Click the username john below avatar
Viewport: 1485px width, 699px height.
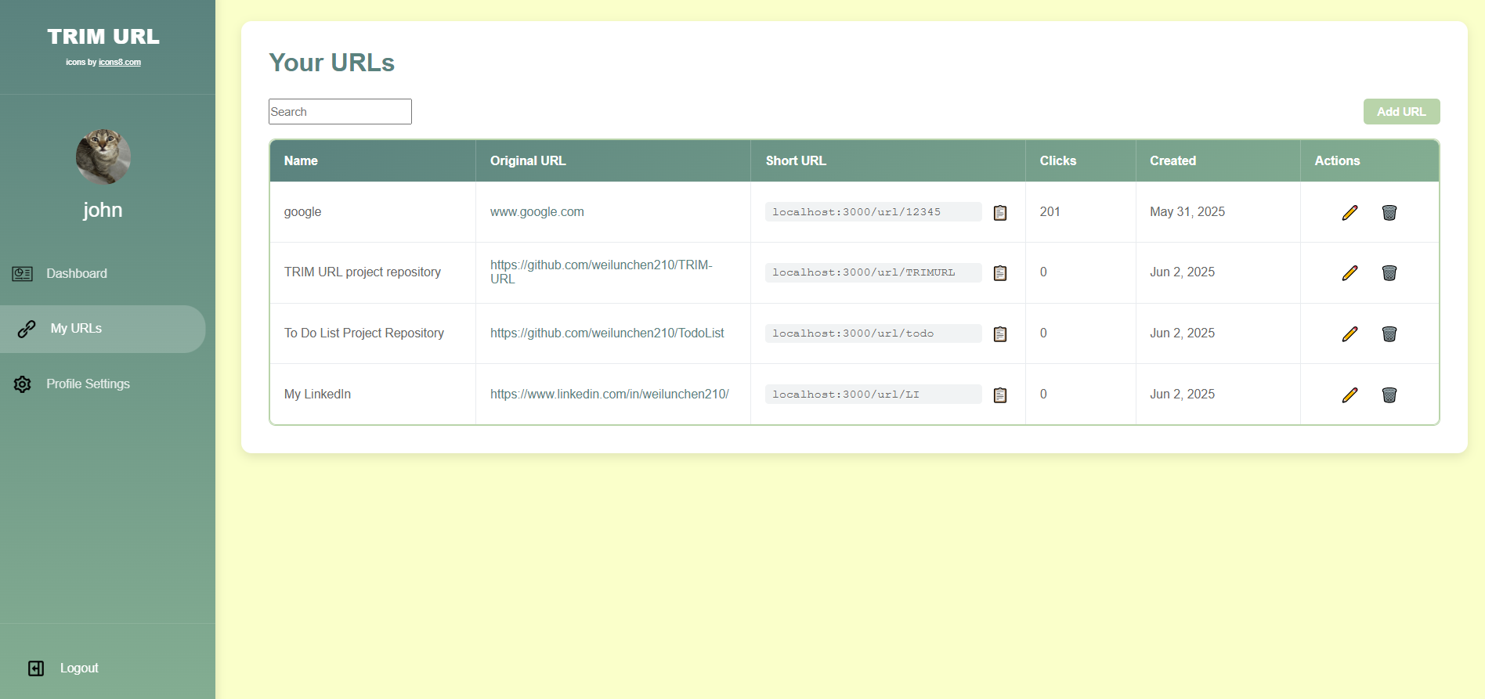(x=103, y=210)
